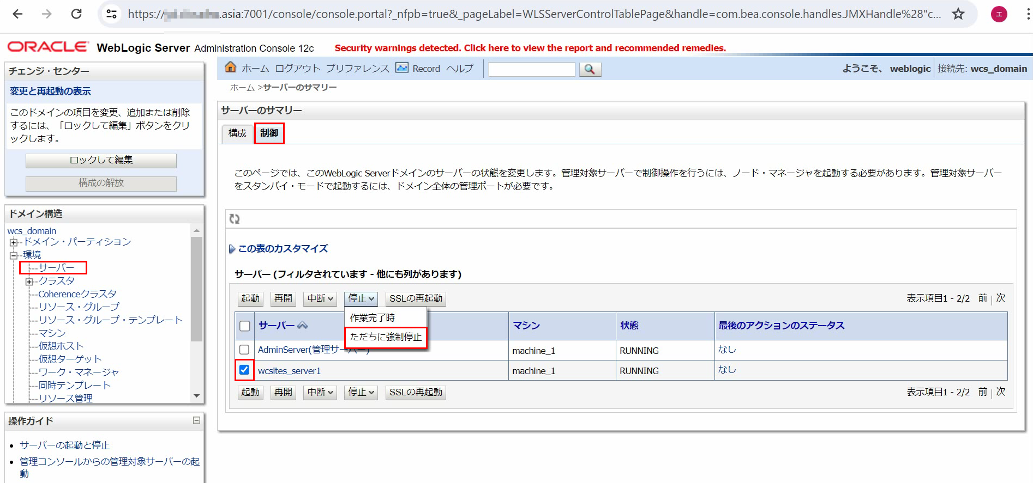Expand the ドメイン・パーティション tree node
1033x483 pixels.
coord(13,242)
